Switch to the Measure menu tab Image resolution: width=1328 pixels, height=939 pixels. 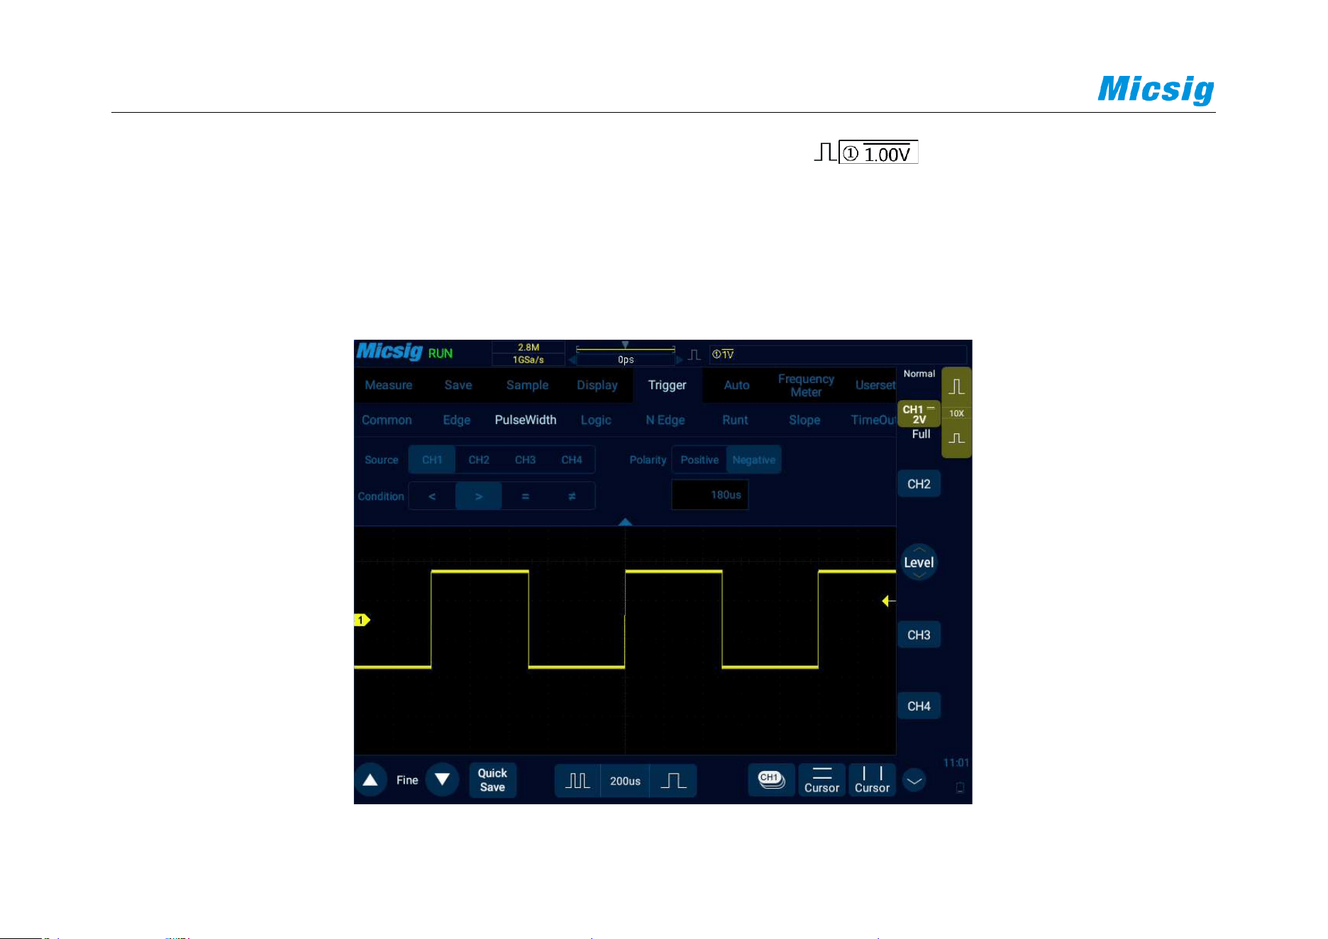click(389, 385)
